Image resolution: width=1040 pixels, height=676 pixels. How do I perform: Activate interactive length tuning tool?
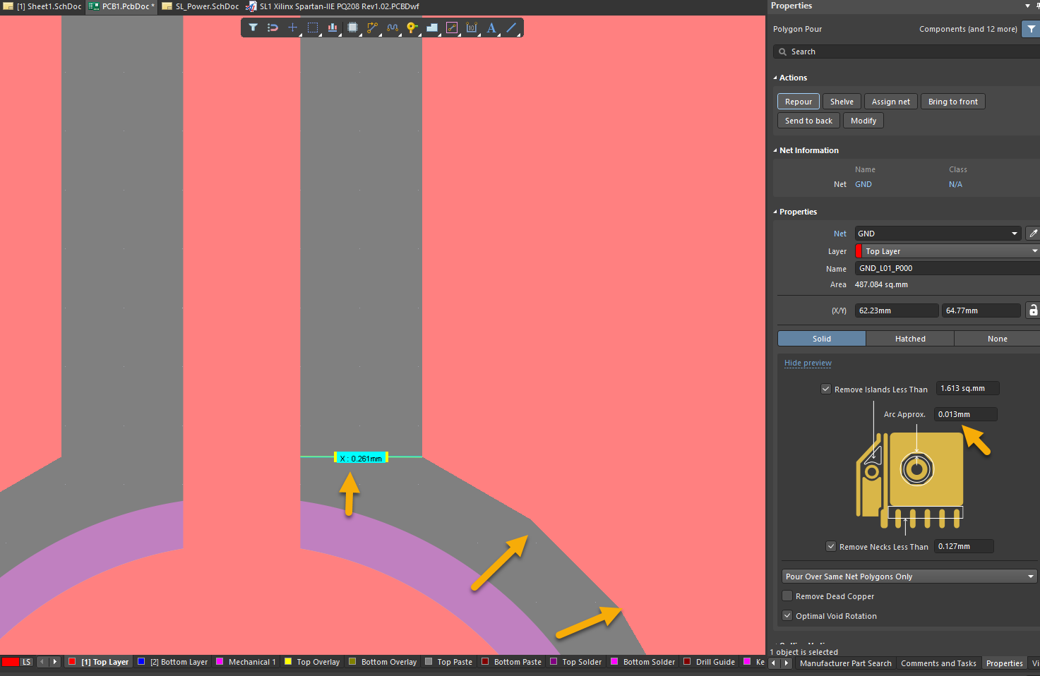(393, 28)
